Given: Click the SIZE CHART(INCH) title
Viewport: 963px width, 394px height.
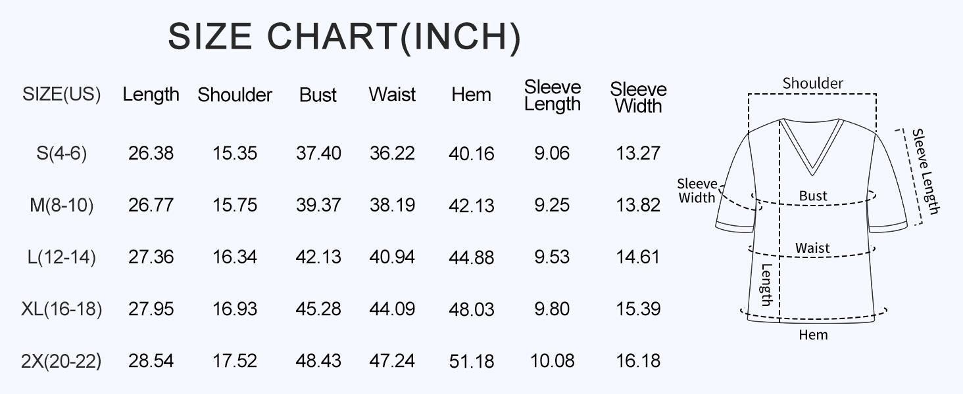Looking at the screenshot, I should [344, 37].
